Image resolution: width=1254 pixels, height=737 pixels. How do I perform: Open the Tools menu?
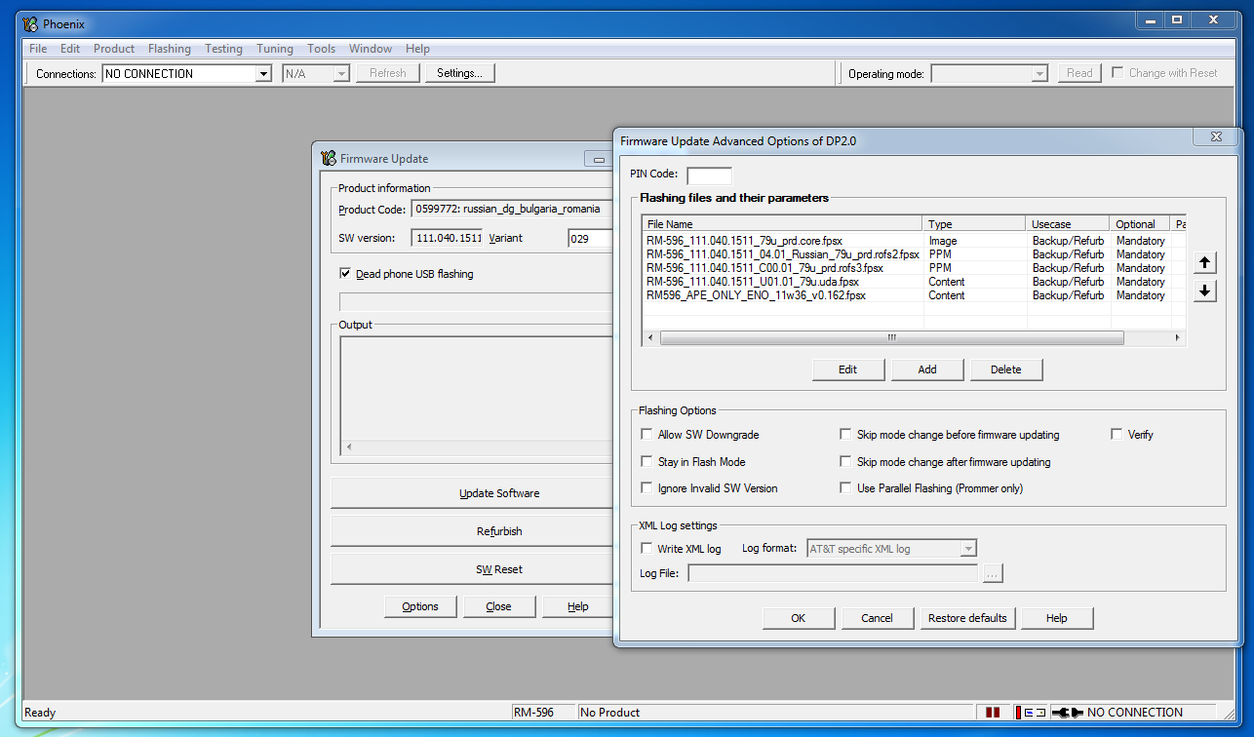(321, 49)
